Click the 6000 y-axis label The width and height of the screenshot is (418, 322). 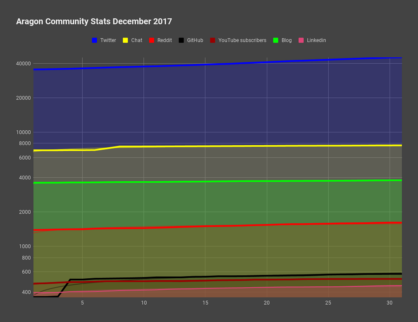tap(25, 158)
